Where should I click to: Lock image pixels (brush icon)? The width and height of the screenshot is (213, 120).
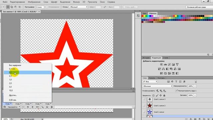click(x=157, y=95)
